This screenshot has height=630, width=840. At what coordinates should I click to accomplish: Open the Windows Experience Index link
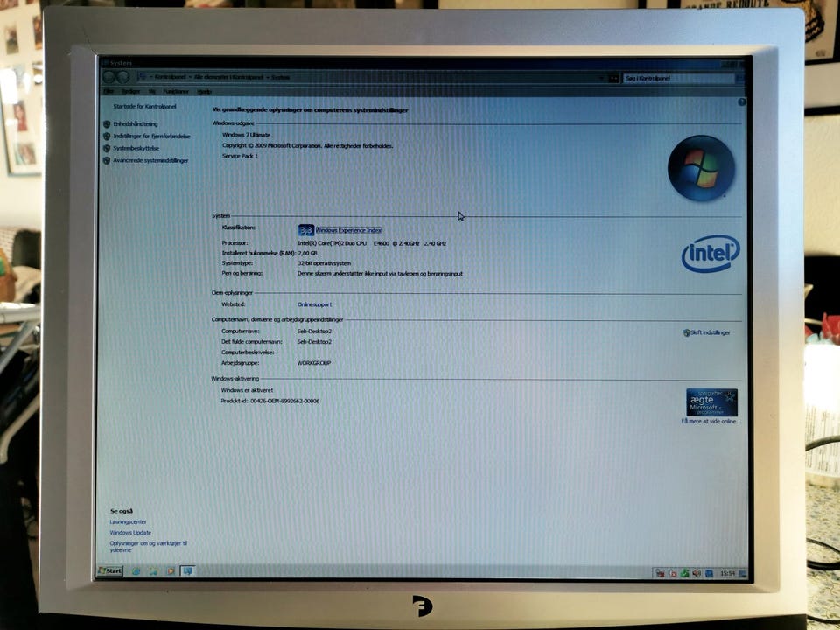[349, 230]
